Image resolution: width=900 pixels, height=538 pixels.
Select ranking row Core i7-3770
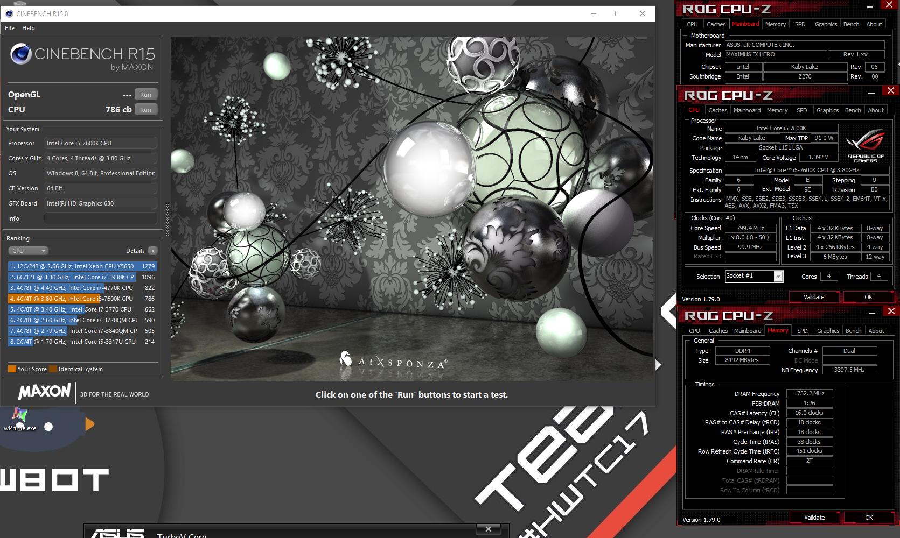coord(82,309)
